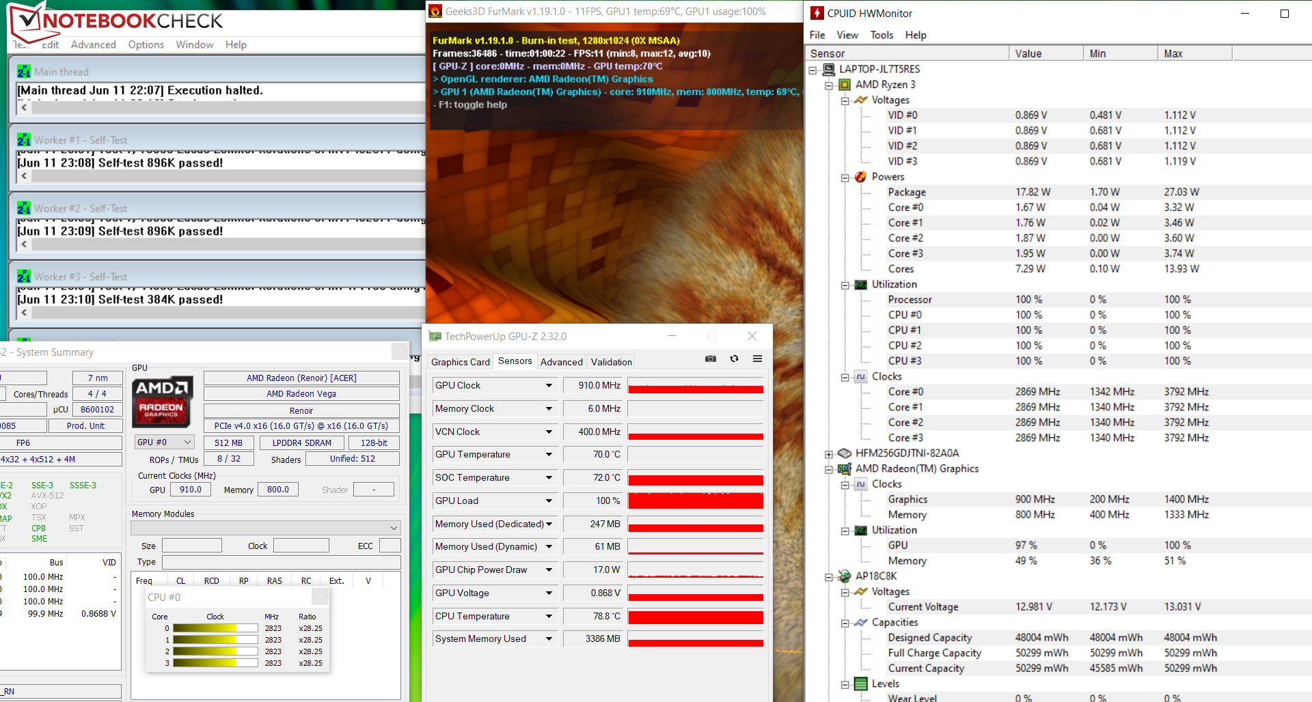Click the Designed Capacity row

1058,638
